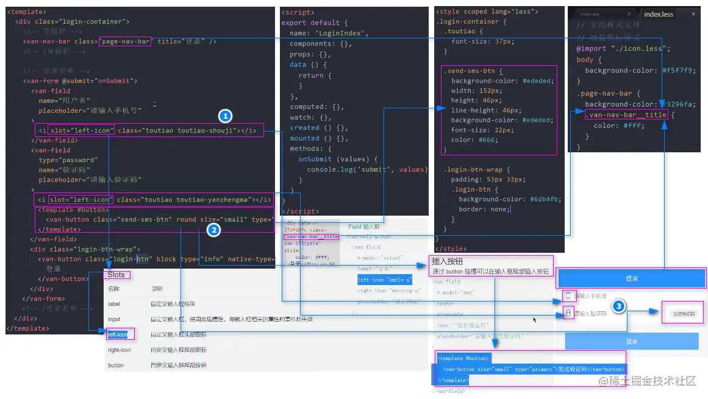The image size is (708, 399).
Task: Click the send-sms-btn van-button template line
Action: [x=159, y=219]
